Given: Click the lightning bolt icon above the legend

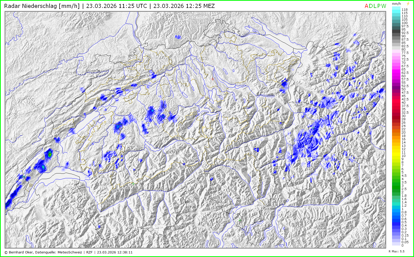Looking at the screenshot, I should [408, 4].
